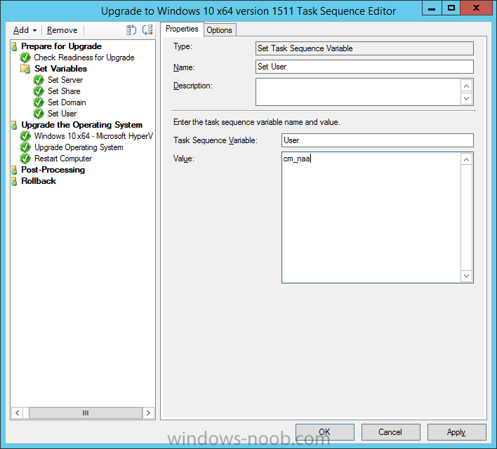Select the Prepare for Upgrade group
Image resolution: width=497 pixels, height=449 pixels.
(61, 46)
